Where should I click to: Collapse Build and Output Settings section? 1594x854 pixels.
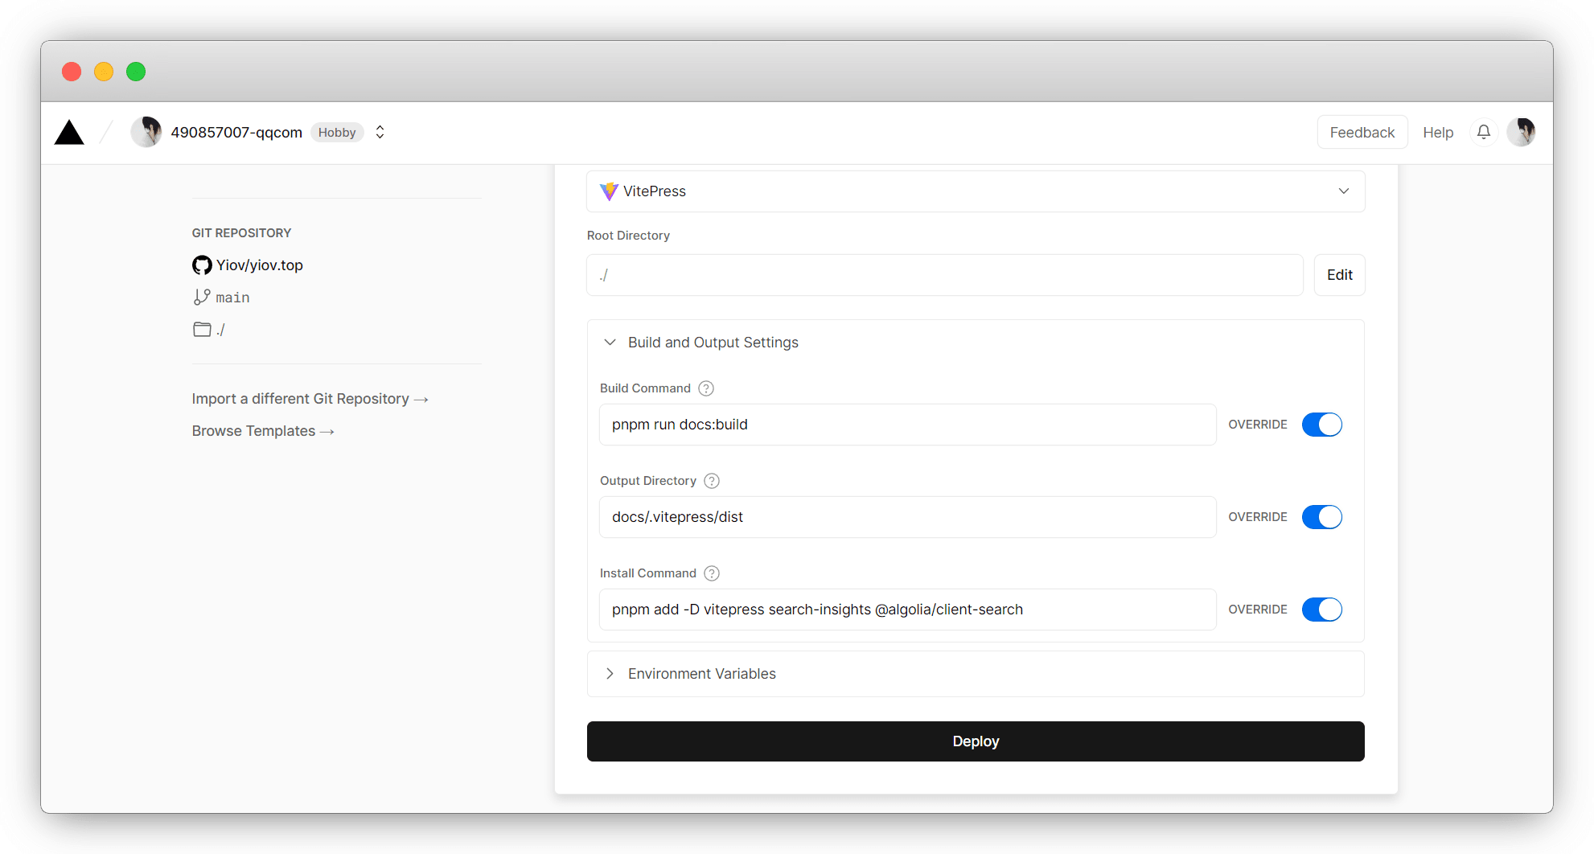coord(610,343)
